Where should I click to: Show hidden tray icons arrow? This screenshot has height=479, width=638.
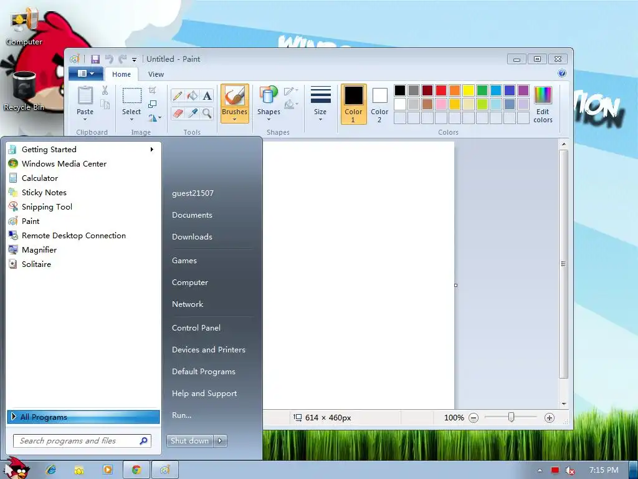(540, 470)
